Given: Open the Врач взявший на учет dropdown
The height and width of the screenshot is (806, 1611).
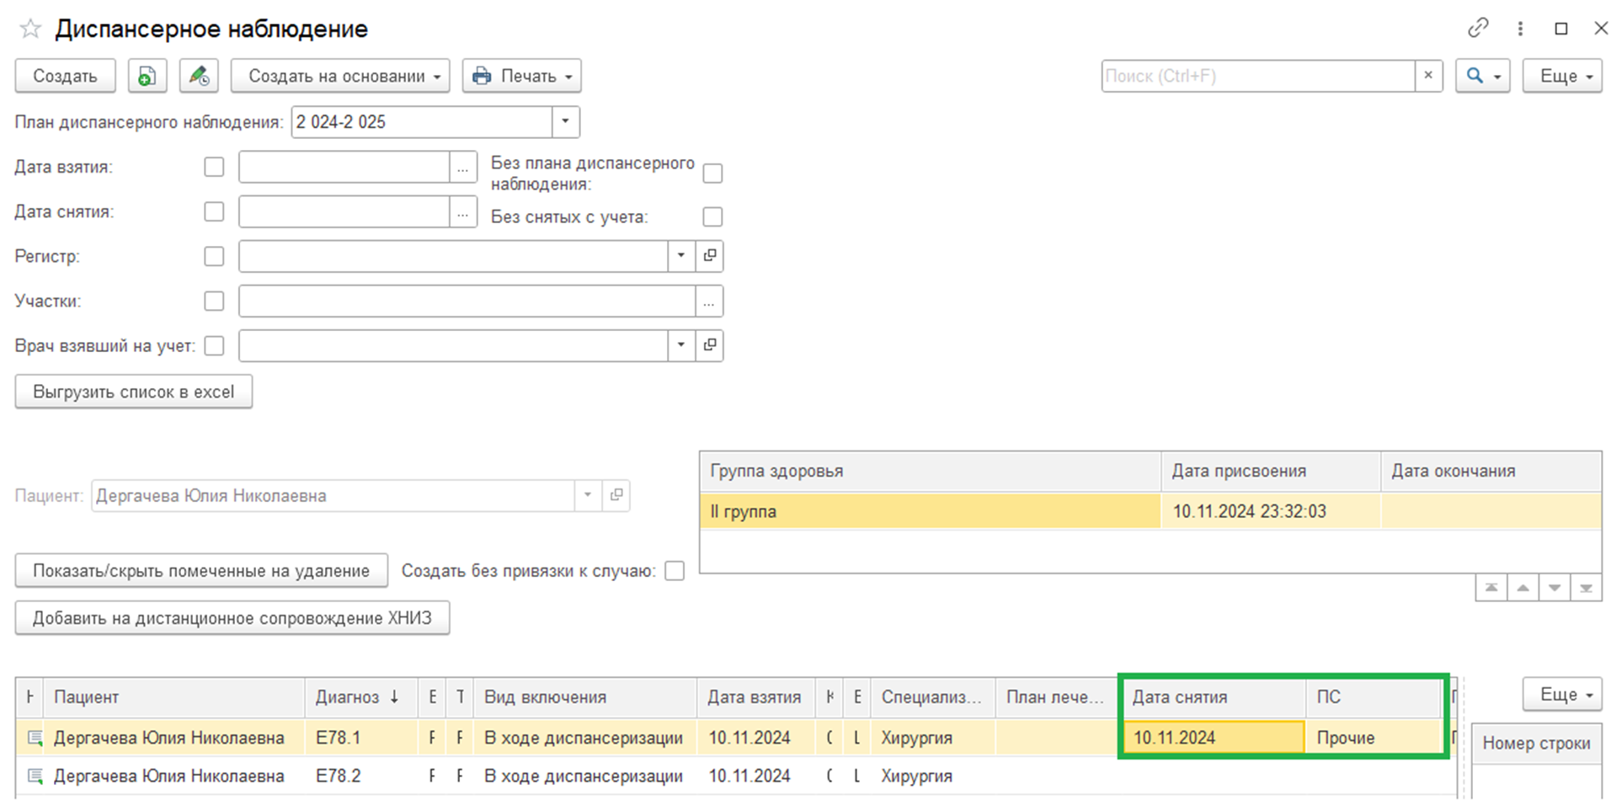Looking at the screenshot, I should (x=680, y=345).
